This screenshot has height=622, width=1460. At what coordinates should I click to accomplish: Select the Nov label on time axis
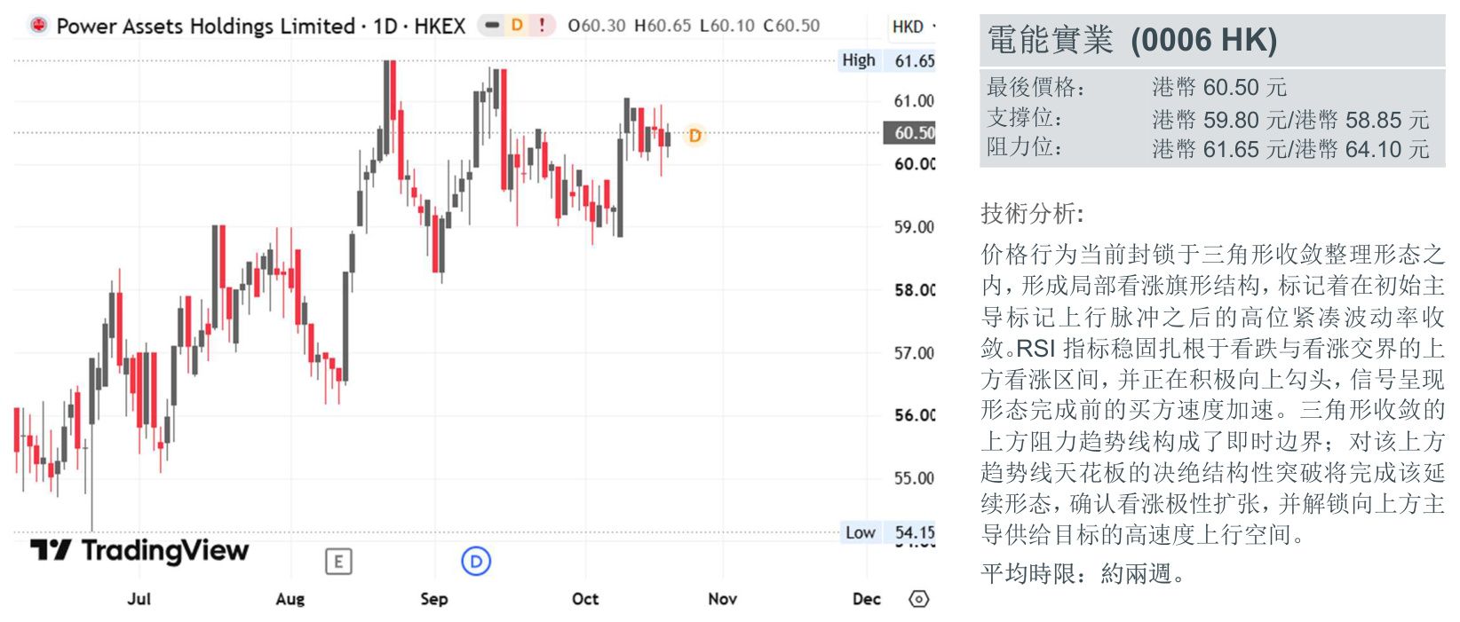pyautogui.click(x=722, y=599)
